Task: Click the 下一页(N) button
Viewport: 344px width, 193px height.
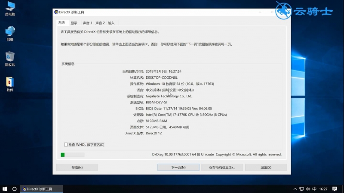Action: click(178, 167)
